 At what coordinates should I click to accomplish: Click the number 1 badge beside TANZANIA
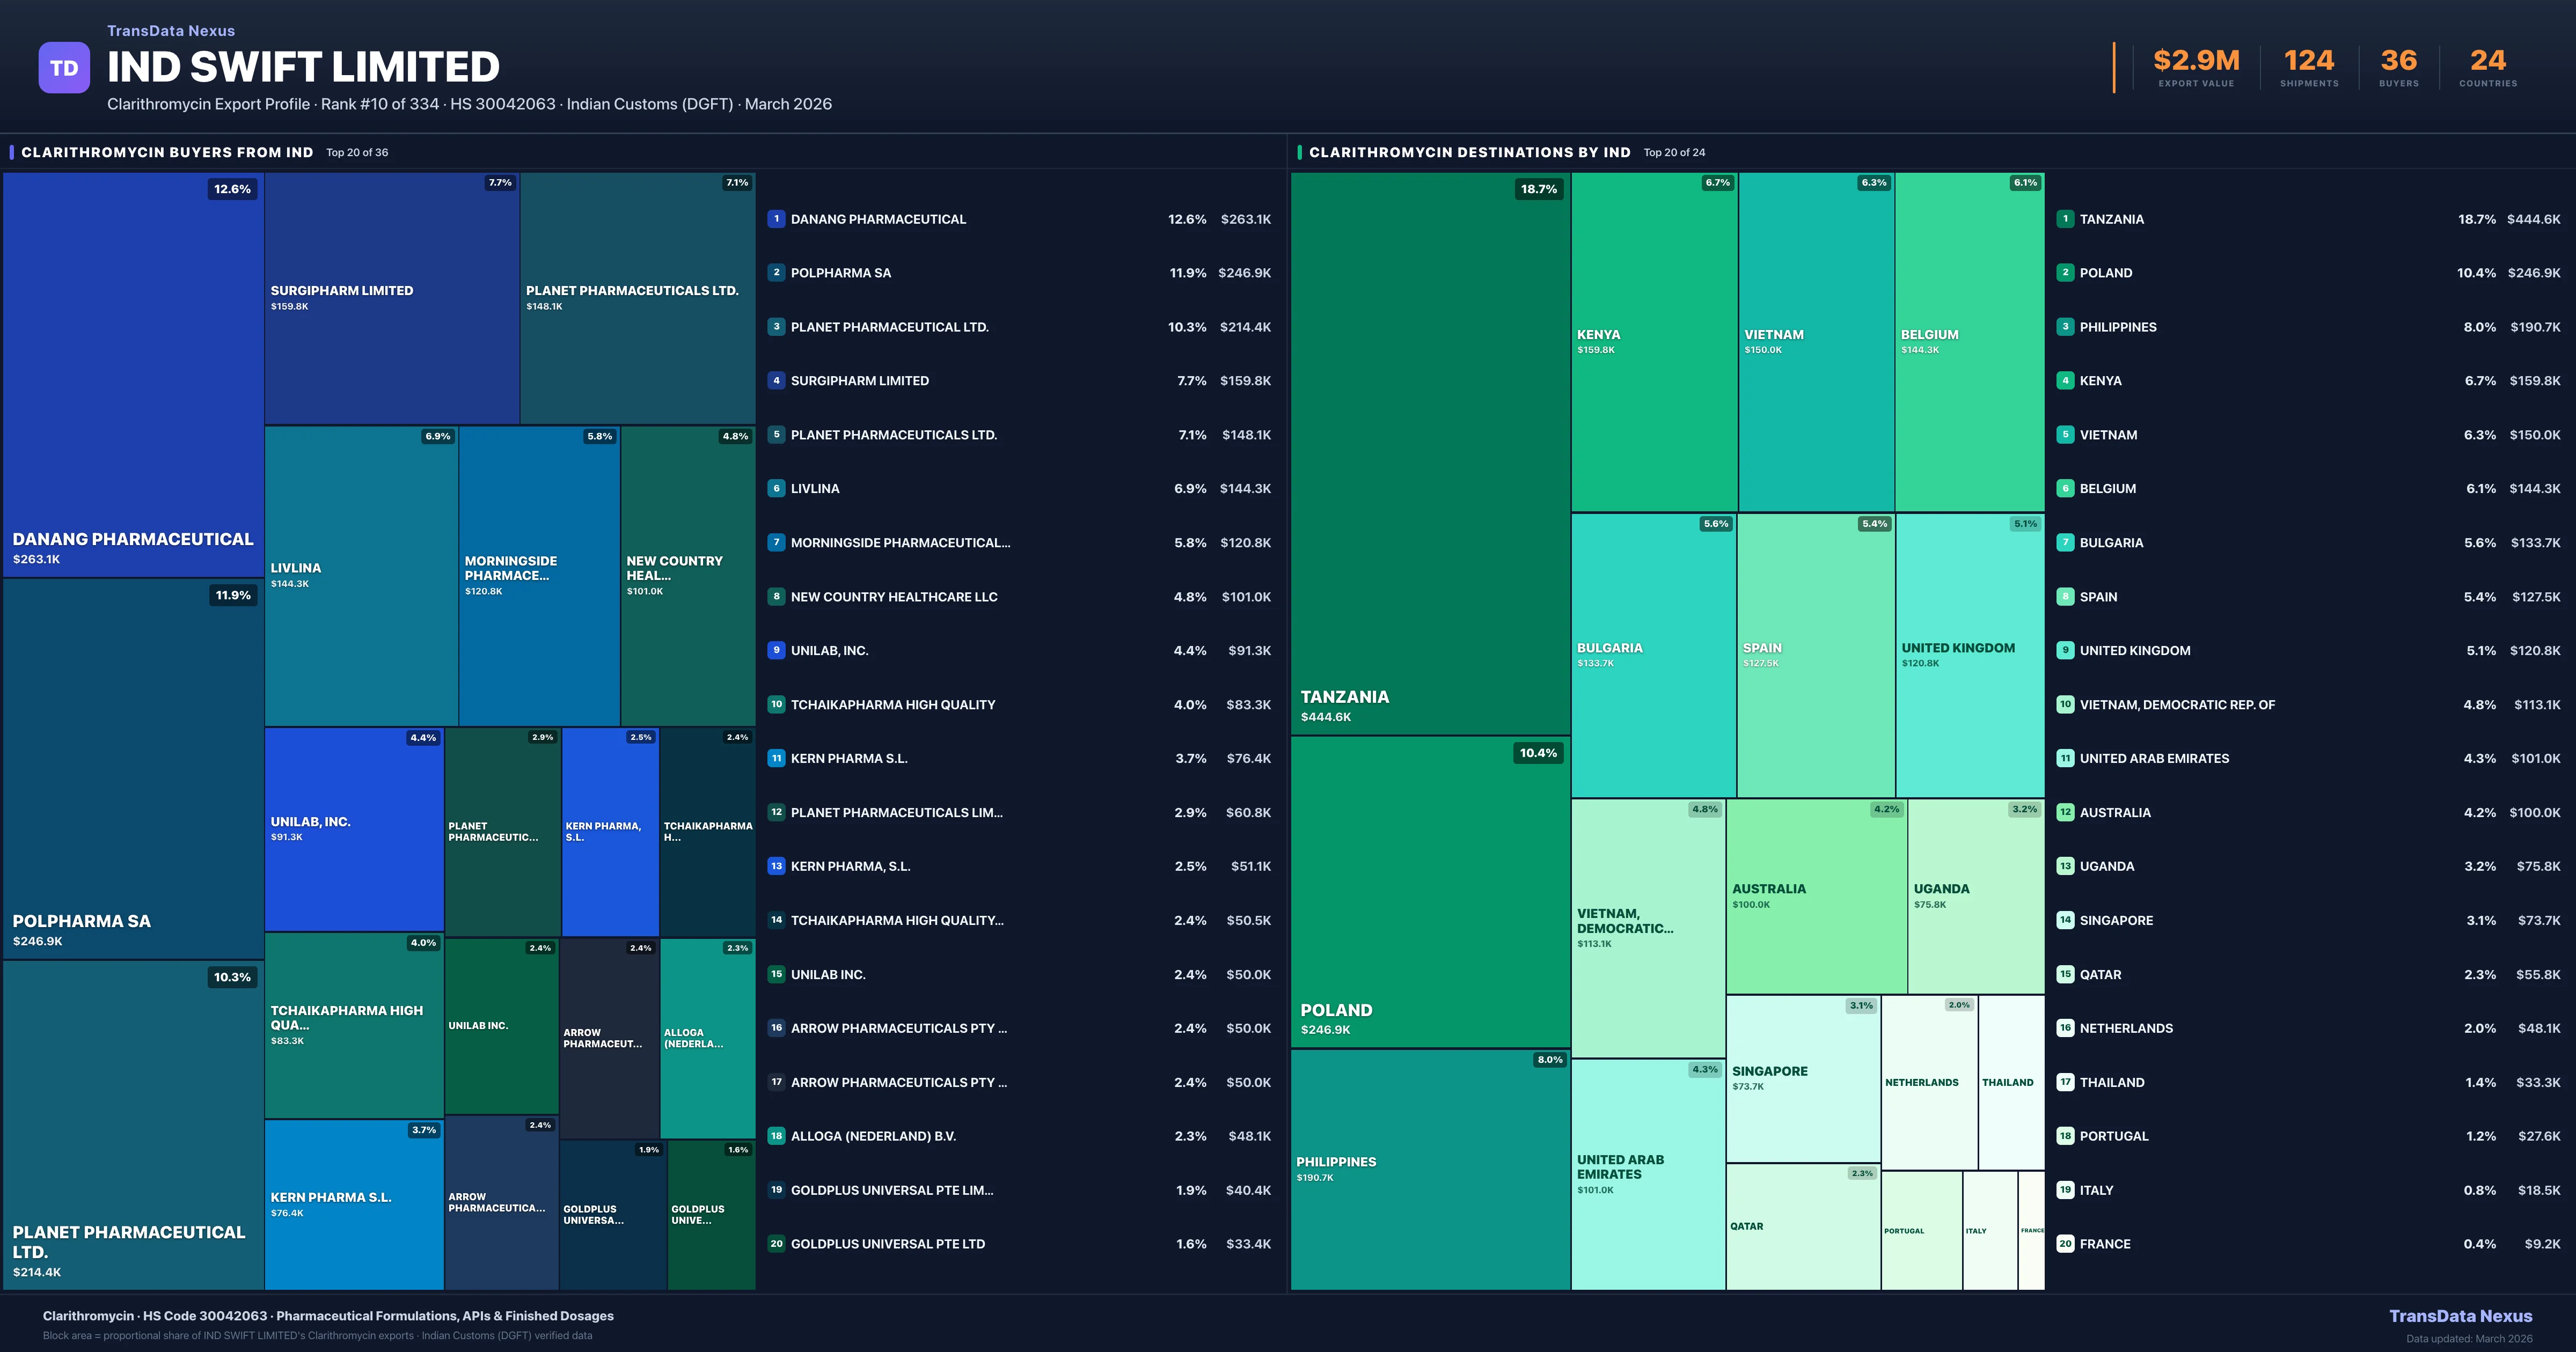coord(2065,219)
